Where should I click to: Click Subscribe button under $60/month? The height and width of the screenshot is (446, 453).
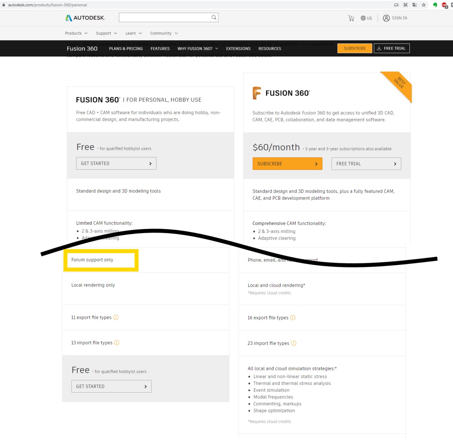point(287,164)
